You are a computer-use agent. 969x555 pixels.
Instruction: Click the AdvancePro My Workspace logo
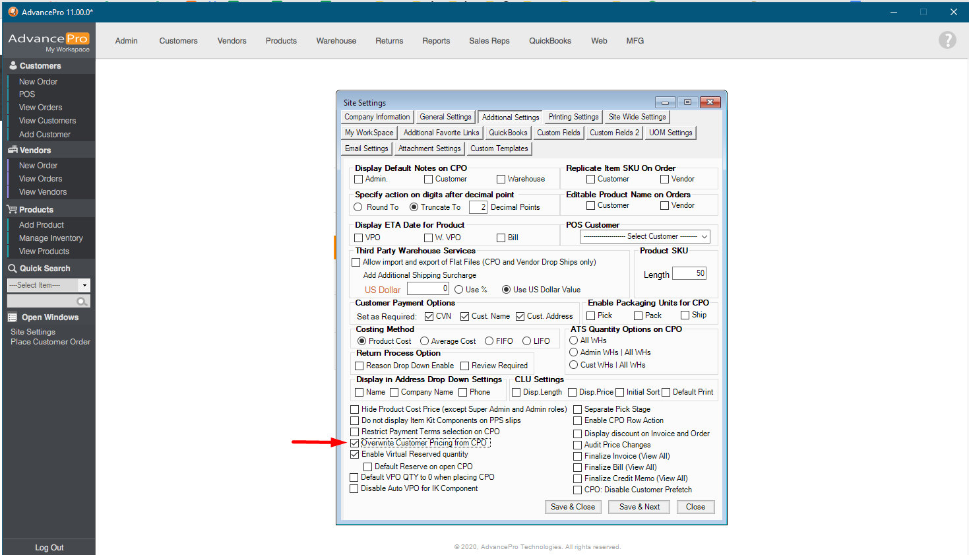[x=49, y=42]
